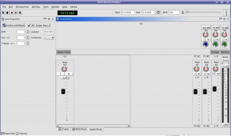Viewport: 231px width, 136px height.
Task: Mute the Aux #1 send strip
Action: coord(208,40)
